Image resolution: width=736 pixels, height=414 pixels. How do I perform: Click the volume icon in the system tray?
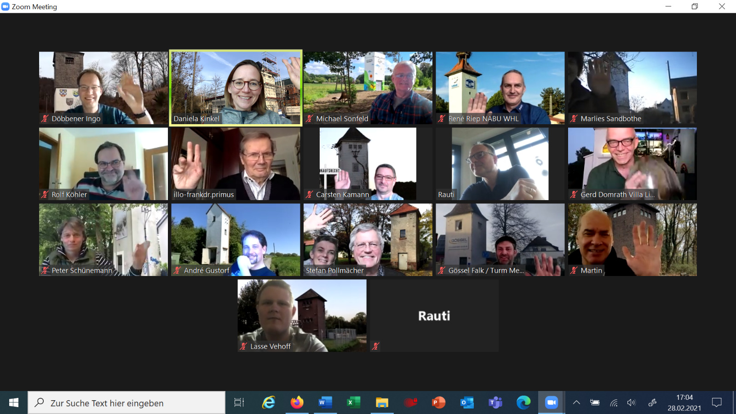[631, 403]
